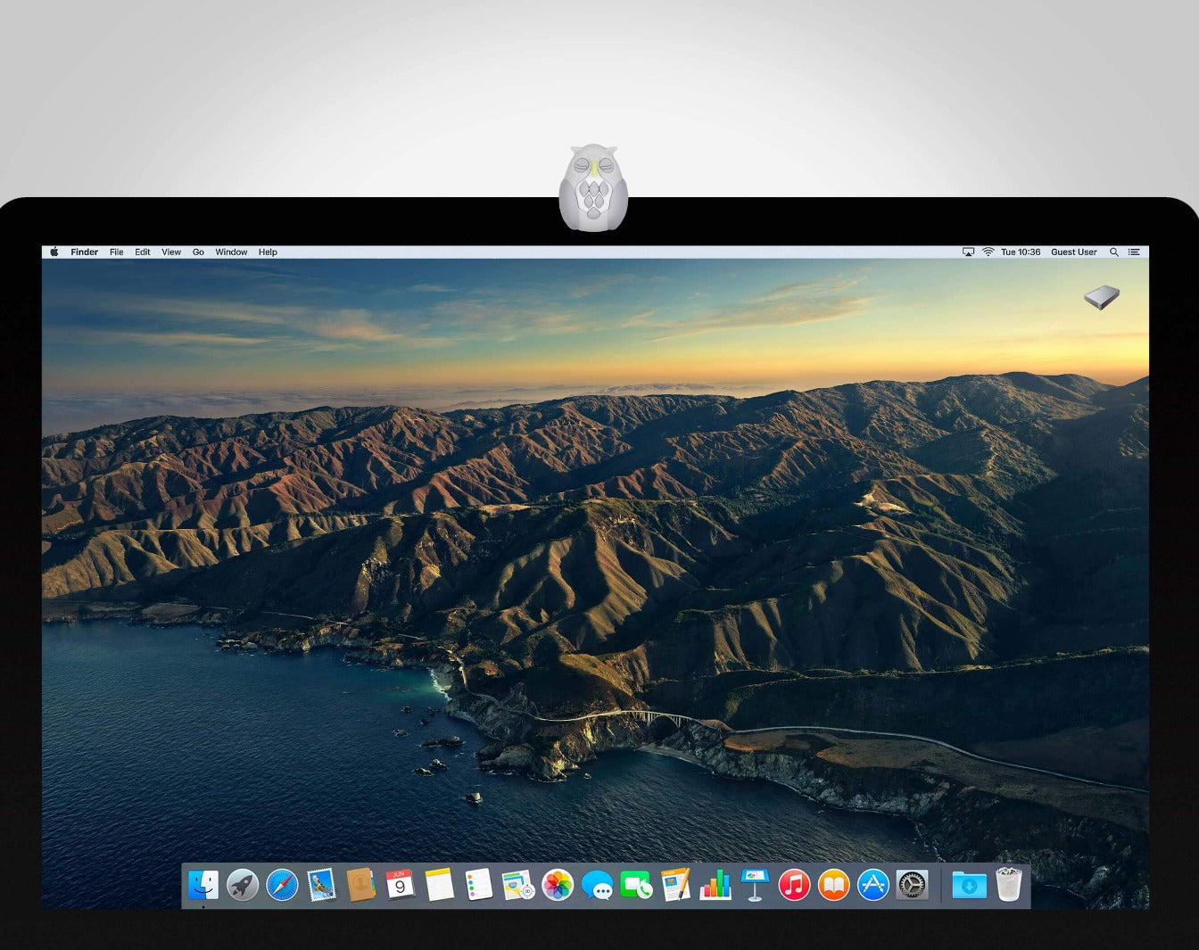Viewport: 1199px width, 950px height.
Task: Open Numbers from the Dock
Action: (716, 886)
